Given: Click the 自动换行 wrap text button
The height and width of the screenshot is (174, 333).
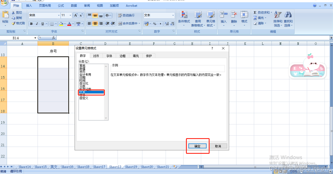Looking at the screenshot, I should pos(126,15).
